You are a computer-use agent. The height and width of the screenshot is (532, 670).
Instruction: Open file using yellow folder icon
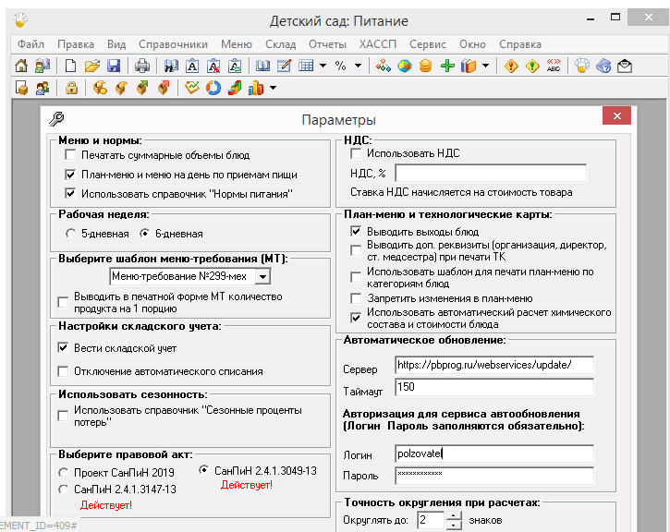click(x=91, y=66)
